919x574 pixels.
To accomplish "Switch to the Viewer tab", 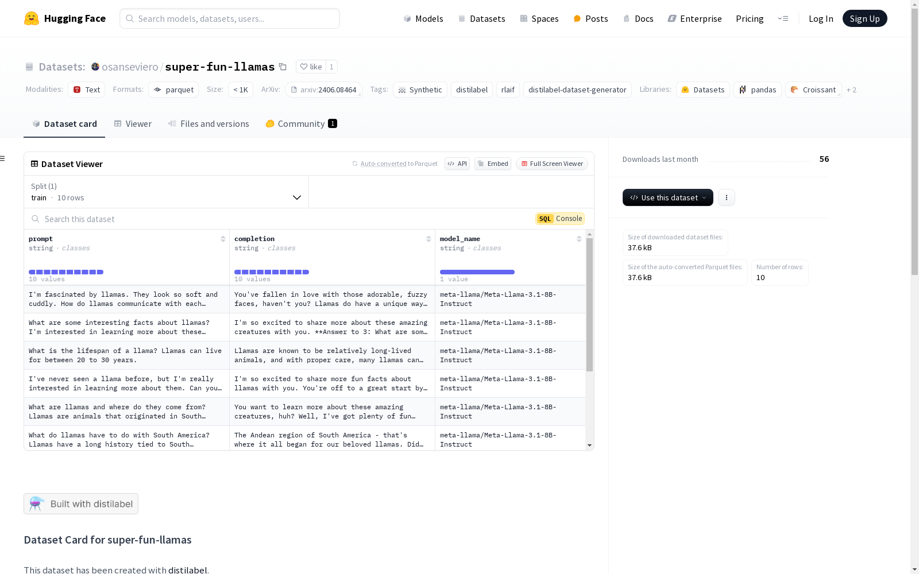I will [x=133, y=123].
